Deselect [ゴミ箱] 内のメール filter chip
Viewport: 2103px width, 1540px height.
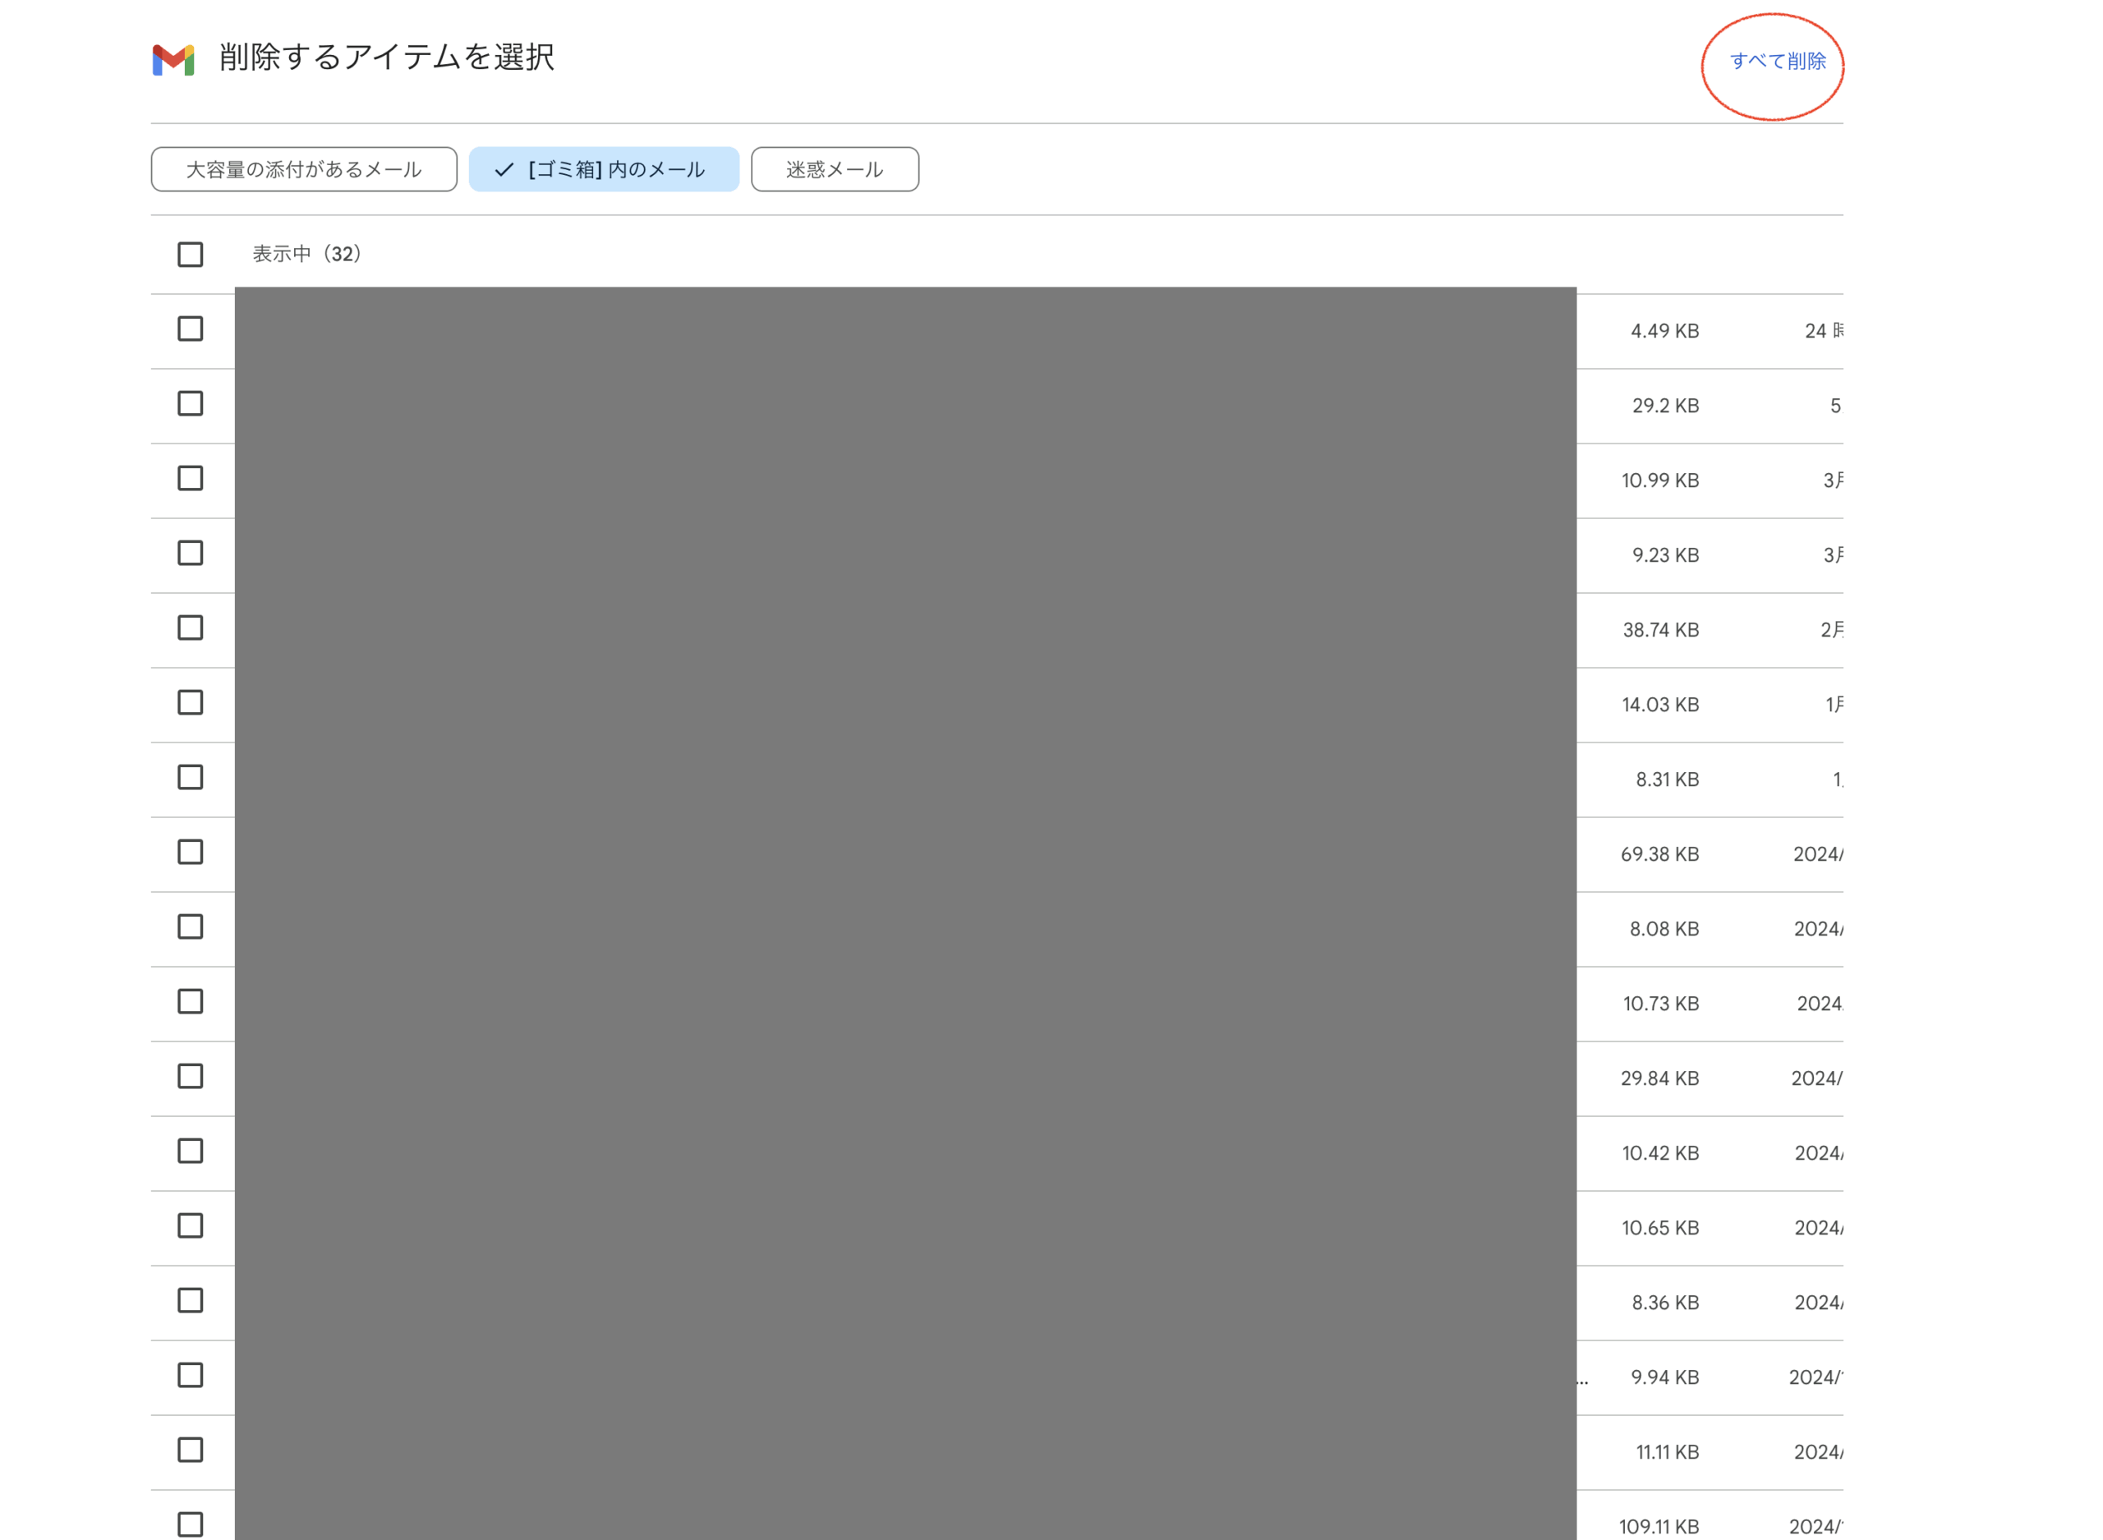(x=615, y=170)
